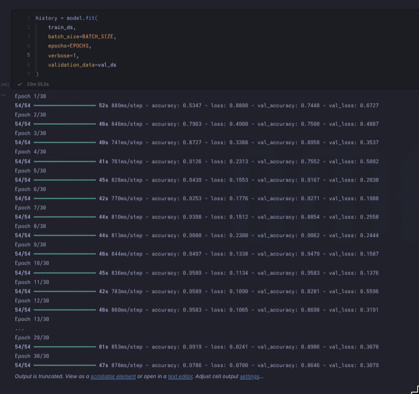The image size is (419, 394).
Task: Click the 'Epoch 12/30' output line
Action: click(x=32, y=300)
